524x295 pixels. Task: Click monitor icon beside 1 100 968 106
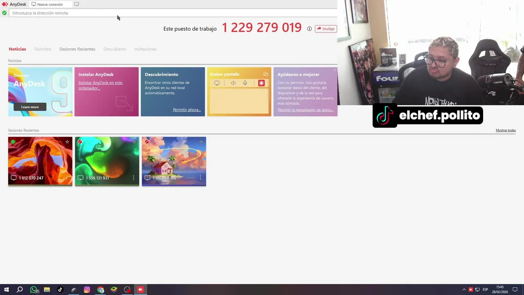(147, 178)
